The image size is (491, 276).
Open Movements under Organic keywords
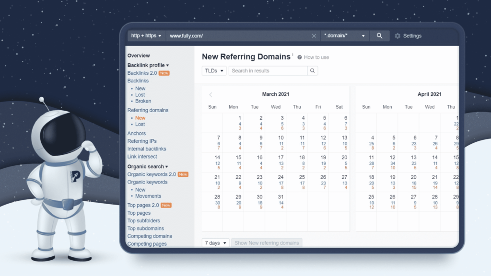point(148,196)
